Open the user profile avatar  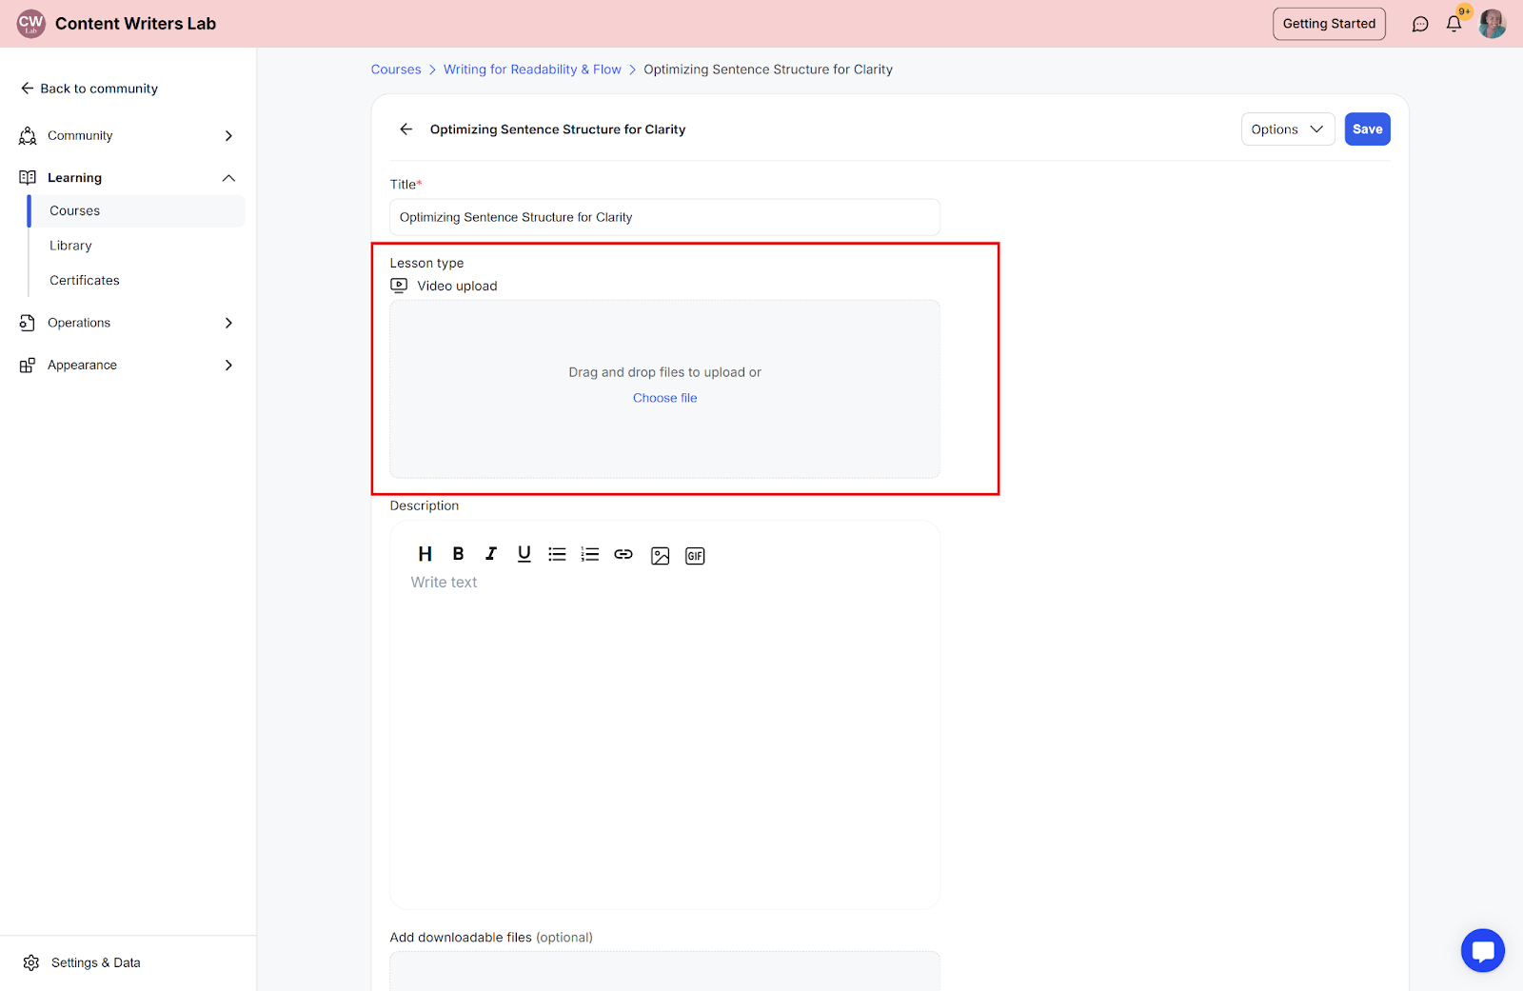click(x=1492, y=24)
